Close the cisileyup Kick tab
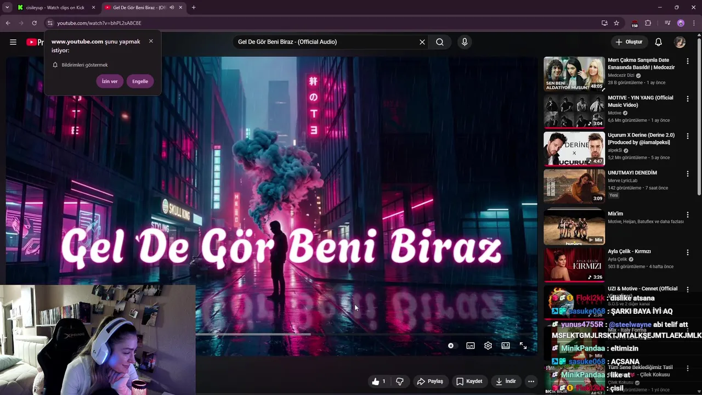702x395 pixels. [x=93, y=8]
